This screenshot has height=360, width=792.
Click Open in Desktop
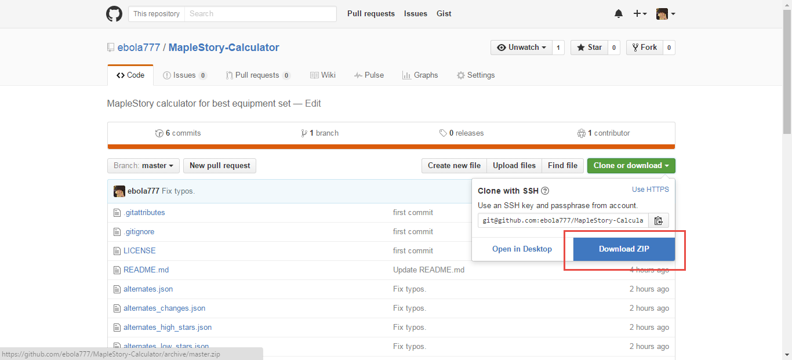522,249
